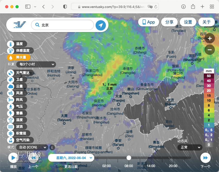Click the timeline slider handle at 08:00
This screenshot has height=172, width=219.
click(x=129, y=158)
